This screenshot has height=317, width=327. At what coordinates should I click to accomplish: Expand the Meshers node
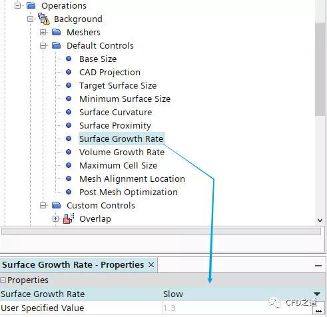pyautogui.click(x=43, y=33)
